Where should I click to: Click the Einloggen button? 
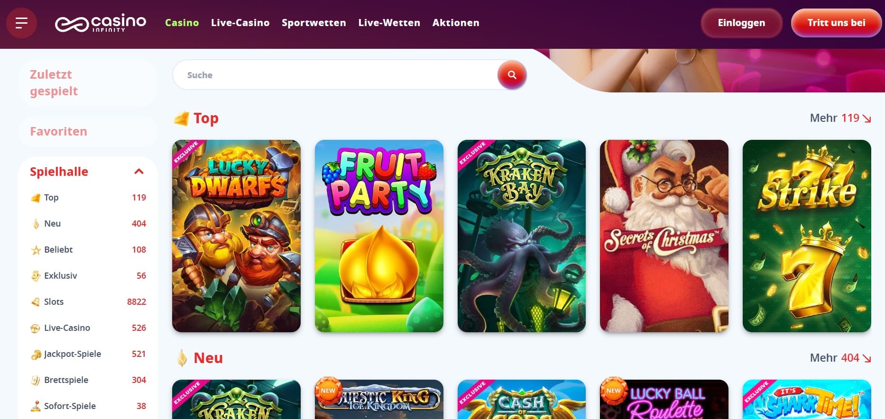pyautogui.click(x=741, y=23)
